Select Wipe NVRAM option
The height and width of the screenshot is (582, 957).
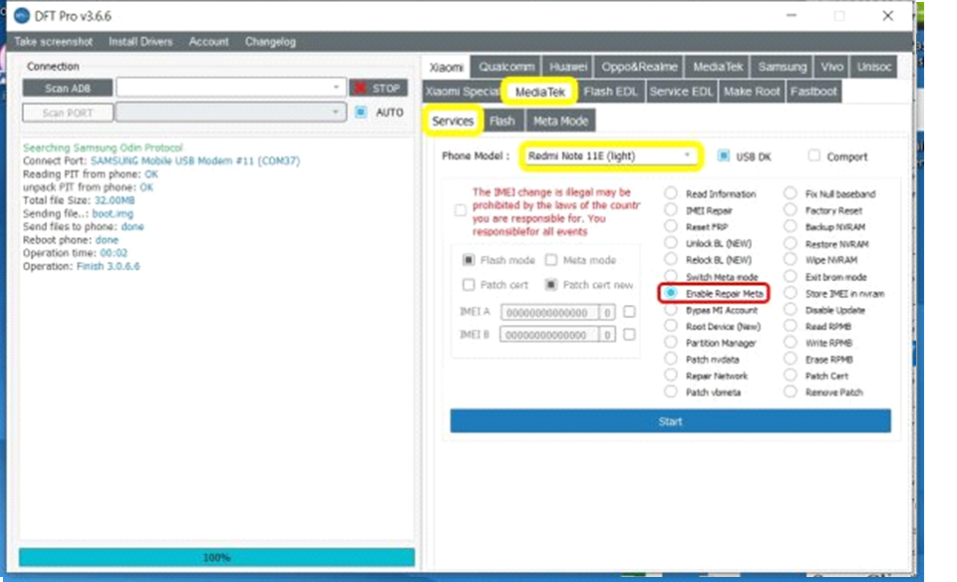coord(791,259)
